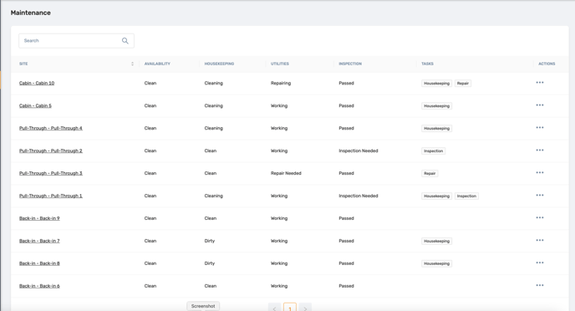Open the Pull-Through 1 site link
575x311 pixels.
[51, 196]
